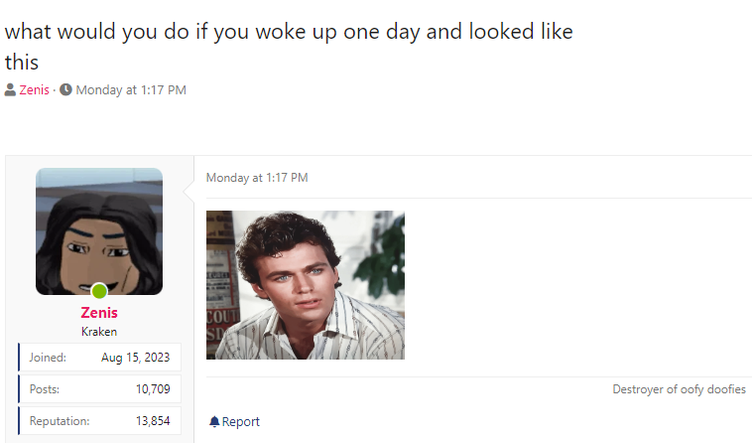Click the Reputation label in the user stats
752x443 pixels.
point(60,421)
